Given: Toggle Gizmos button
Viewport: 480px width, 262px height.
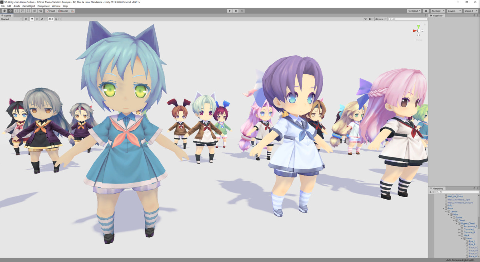Looking at the screenshot, I should [380, 19].
